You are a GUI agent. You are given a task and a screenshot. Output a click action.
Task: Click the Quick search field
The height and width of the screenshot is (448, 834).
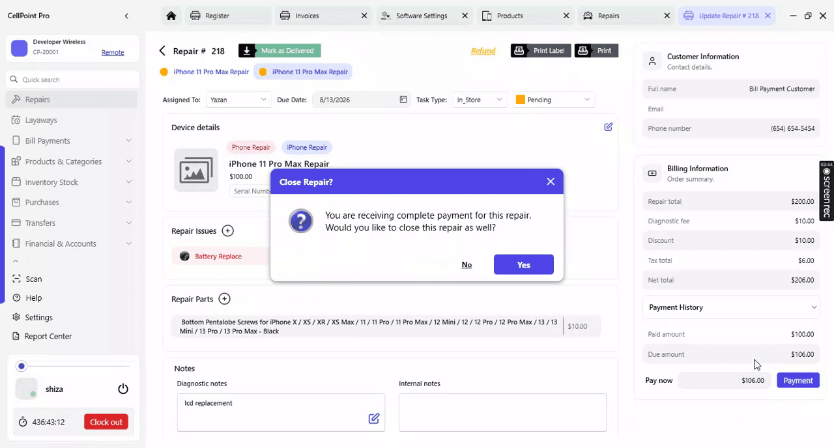click(73, 79)
